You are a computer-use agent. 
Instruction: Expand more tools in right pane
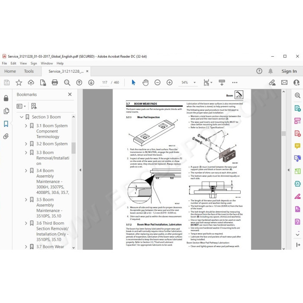click(298, 235)
